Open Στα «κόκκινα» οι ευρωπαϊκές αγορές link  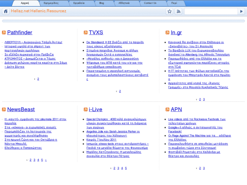[30, 127]
